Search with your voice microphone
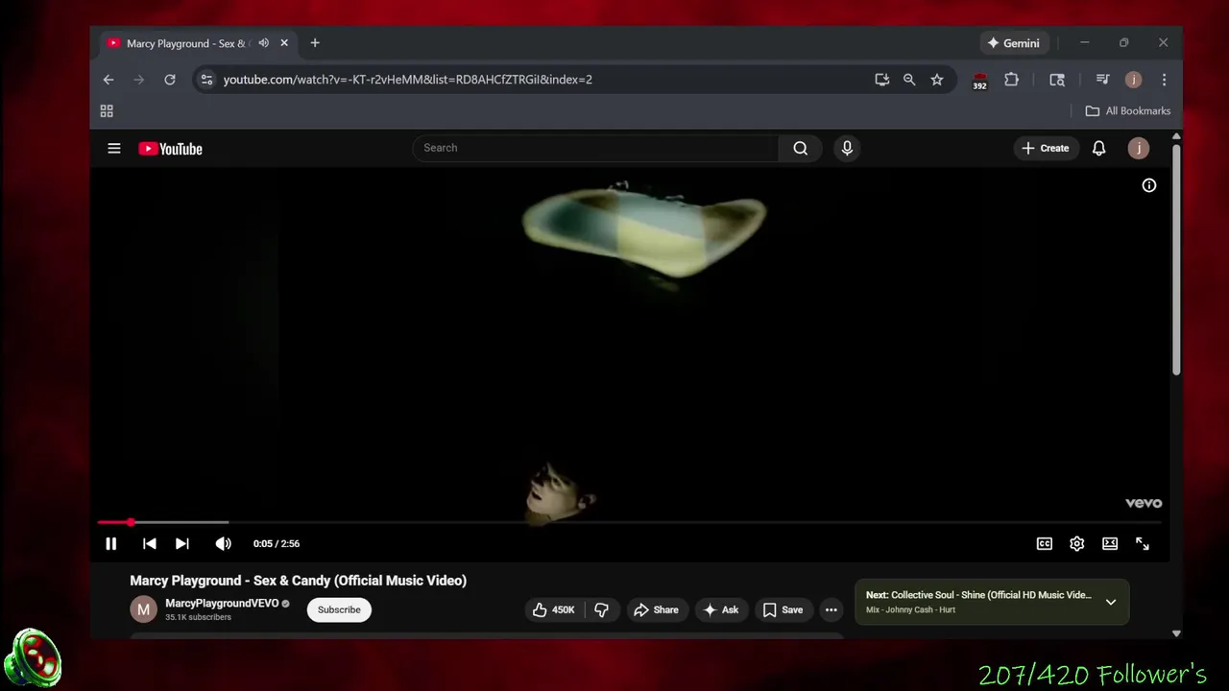 pos(847,148)
